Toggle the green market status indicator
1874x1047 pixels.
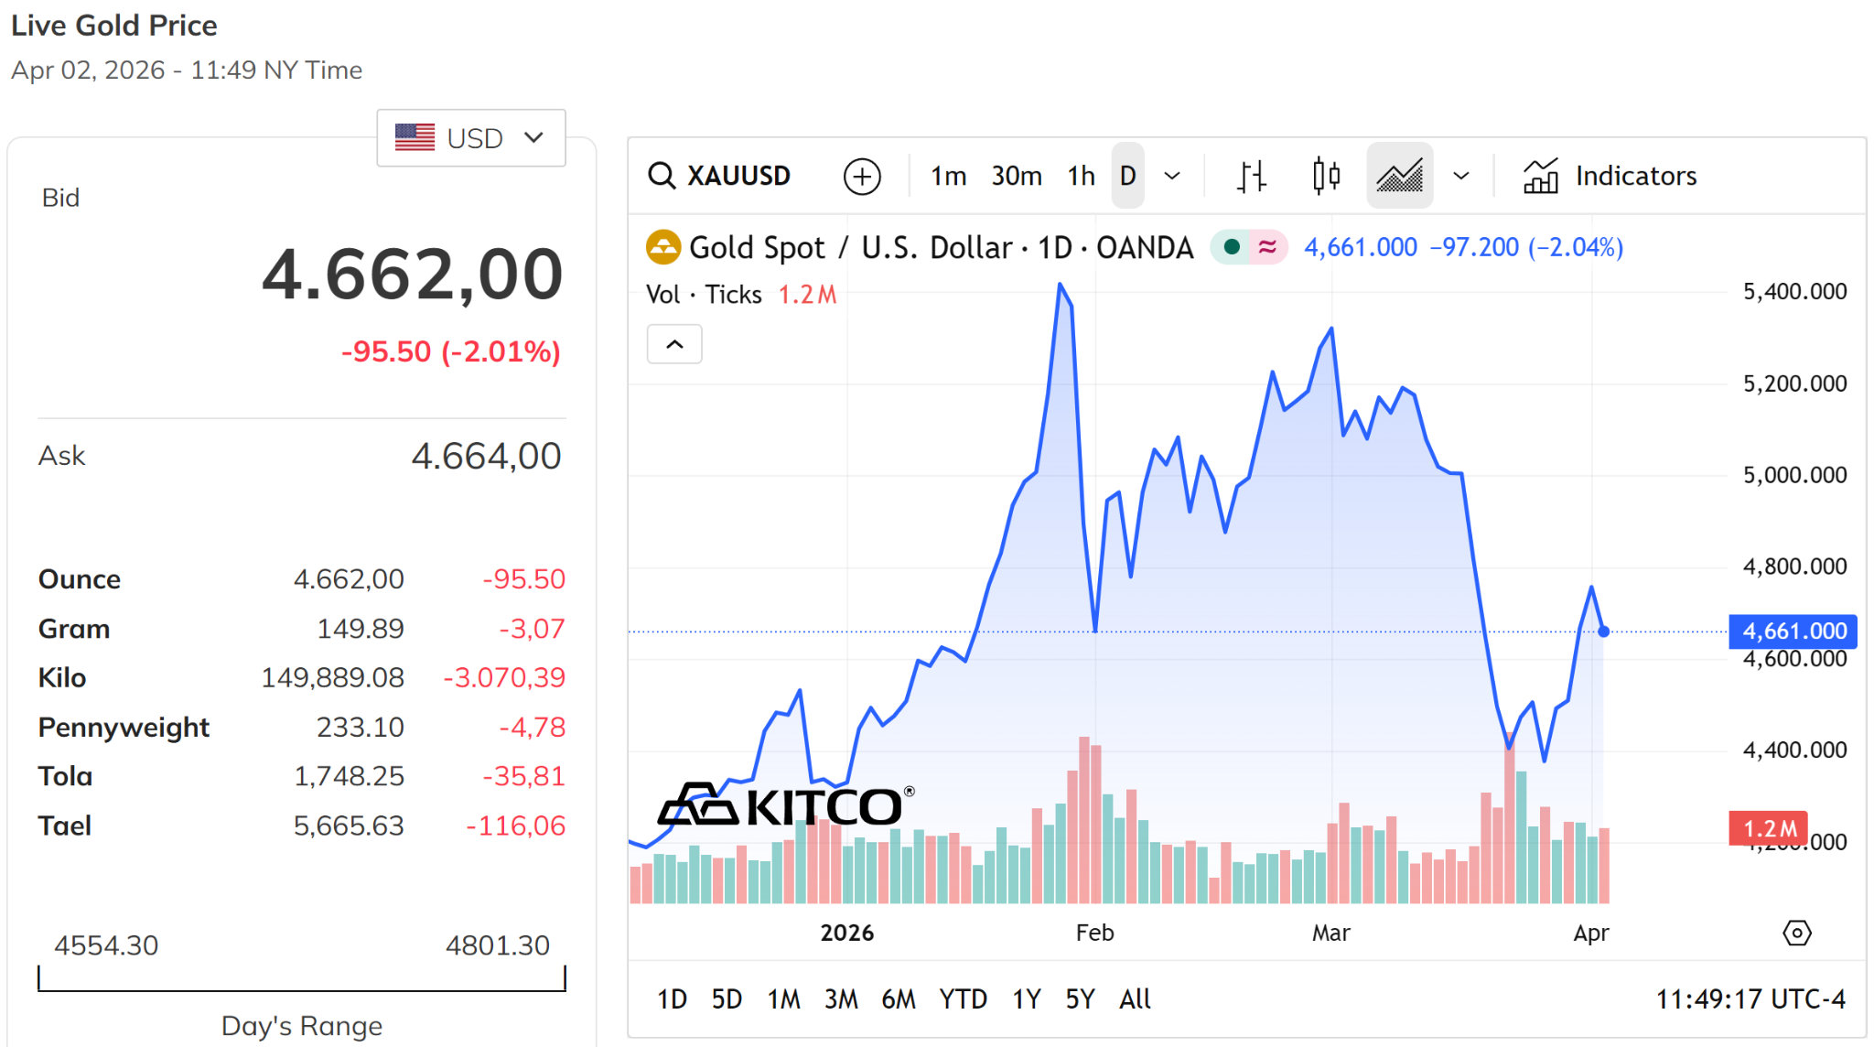1232,247
